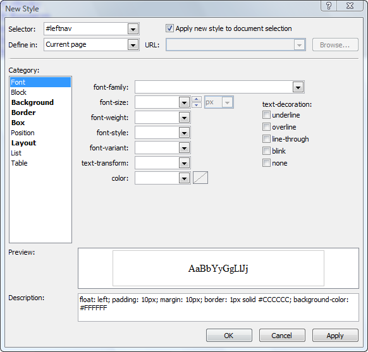The height and width of the screenshot is (352, 368).
Task: Check the line-through option
Action: [266, 139]
